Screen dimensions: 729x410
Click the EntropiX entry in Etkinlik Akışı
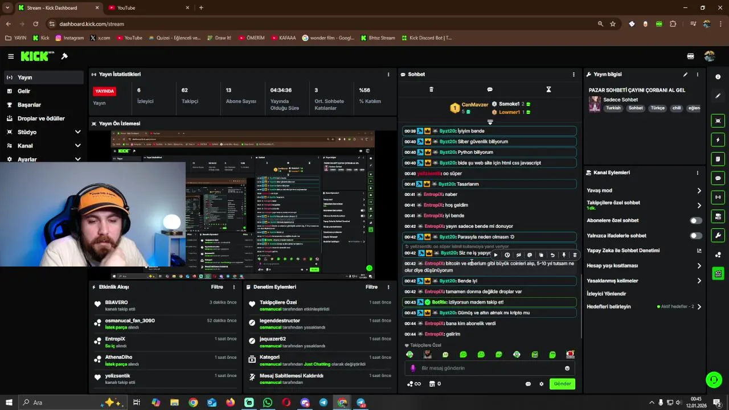click(165, 342)
